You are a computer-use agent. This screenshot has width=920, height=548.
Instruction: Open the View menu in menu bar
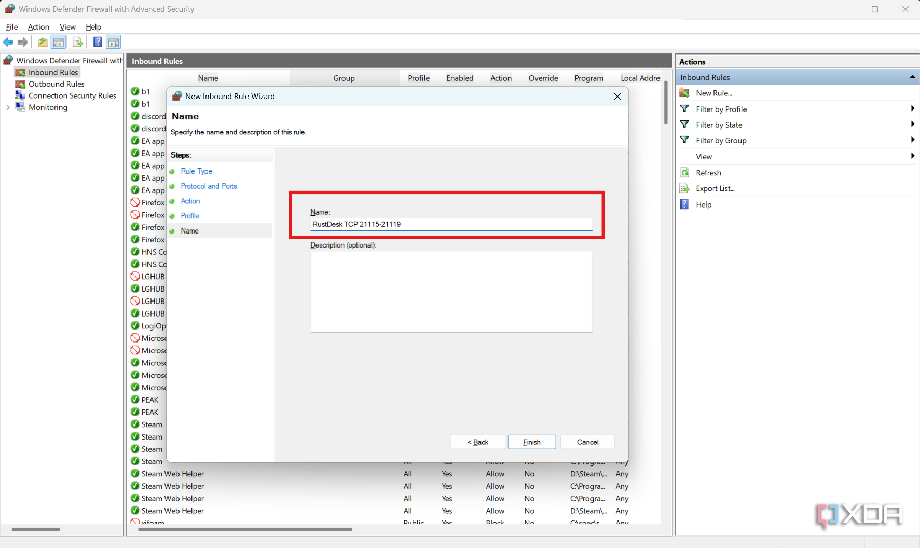tap(67, 27)
